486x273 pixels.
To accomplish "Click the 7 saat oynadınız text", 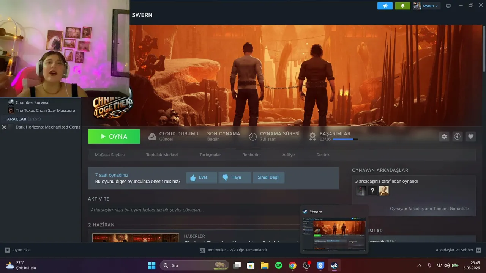I will 112,175.
